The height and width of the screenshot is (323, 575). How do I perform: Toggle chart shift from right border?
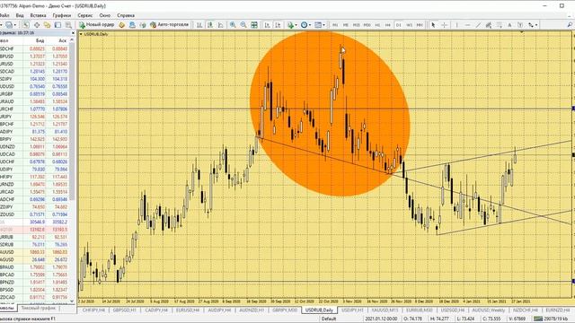point(278,25)
